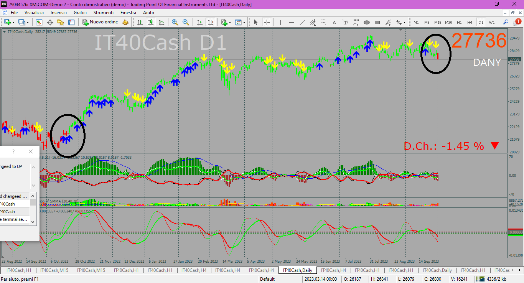Image resolution: width=524 pixels, height=283 pixels.
Task: Toggle the Data Window crosshair-circle icon
Action: point(50,22)
